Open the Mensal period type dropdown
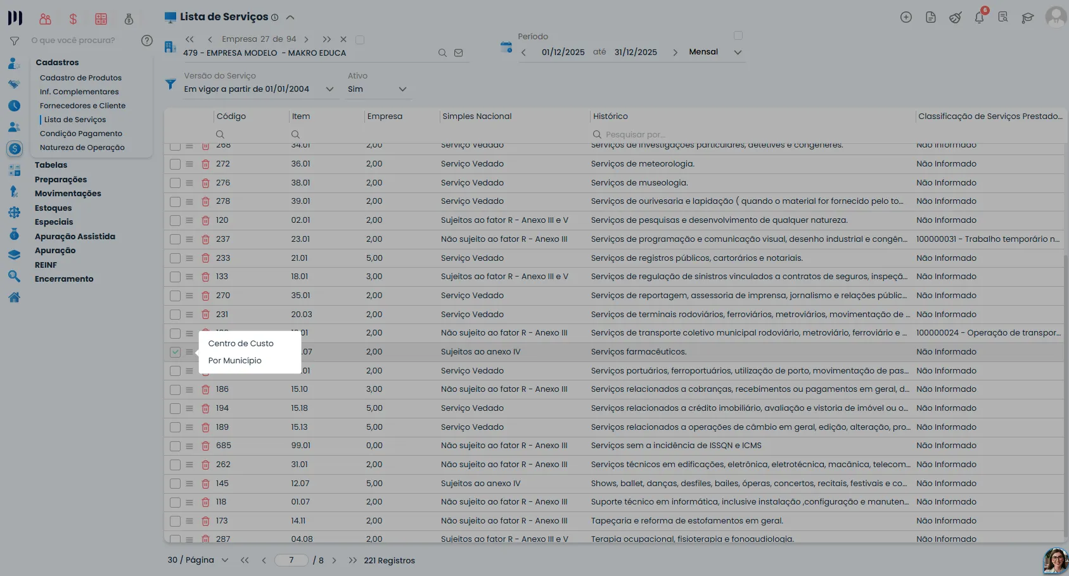The width and height of the screenshot is (1069, 576). (715, 52)
